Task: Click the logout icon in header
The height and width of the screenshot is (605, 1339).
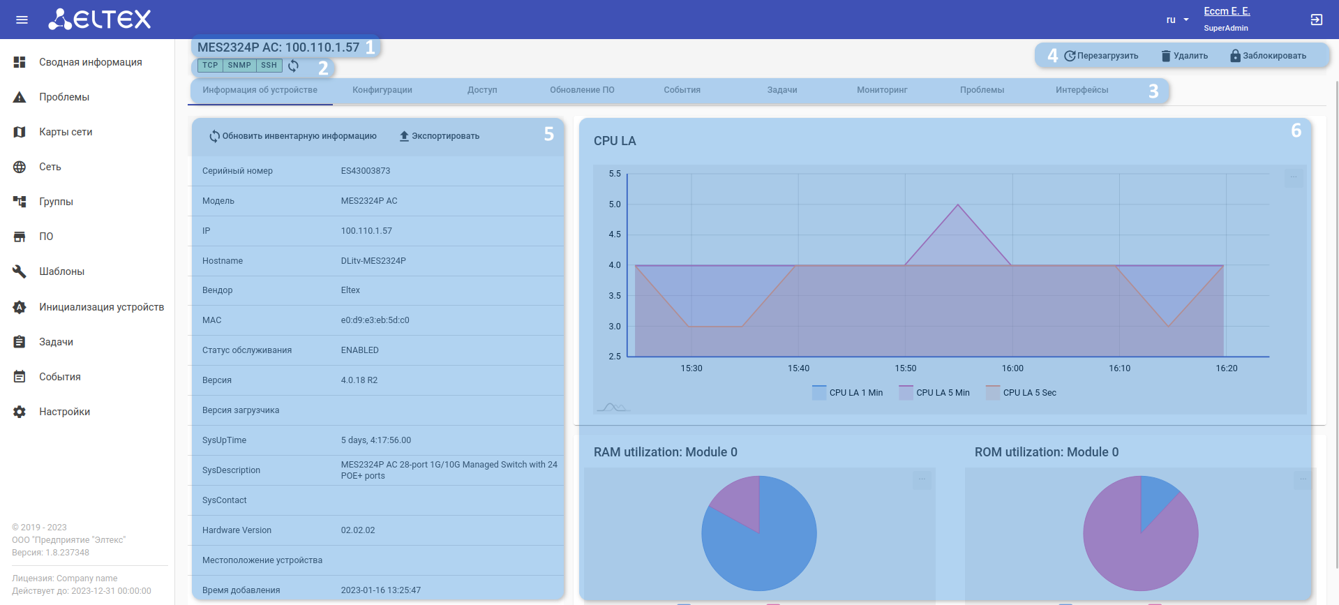Action: click(1316, 20)
